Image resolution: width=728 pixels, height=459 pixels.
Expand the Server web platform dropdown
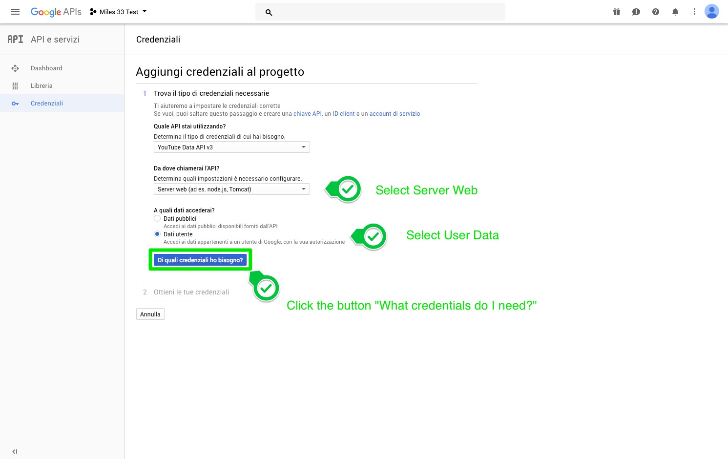point(231,189)
